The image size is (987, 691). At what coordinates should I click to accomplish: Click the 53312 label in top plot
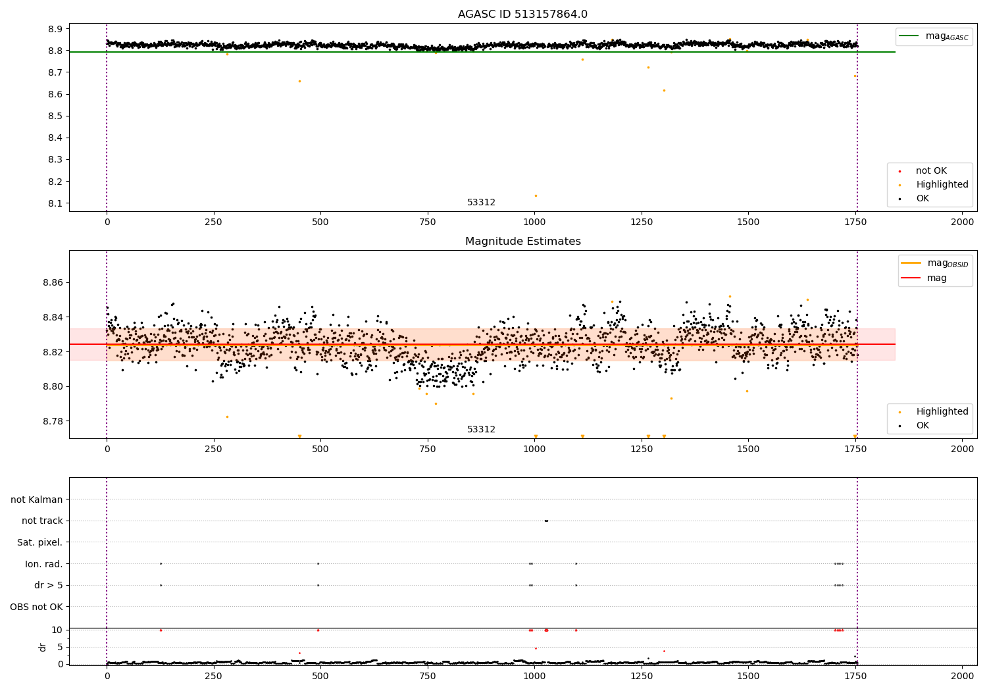tap(481, 202)
